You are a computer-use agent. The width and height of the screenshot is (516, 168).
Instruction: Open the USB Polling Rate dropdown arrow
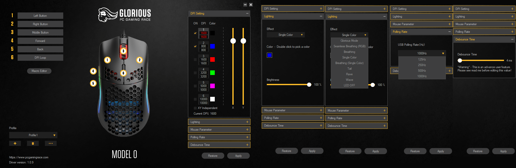click(x=443, y=53)
